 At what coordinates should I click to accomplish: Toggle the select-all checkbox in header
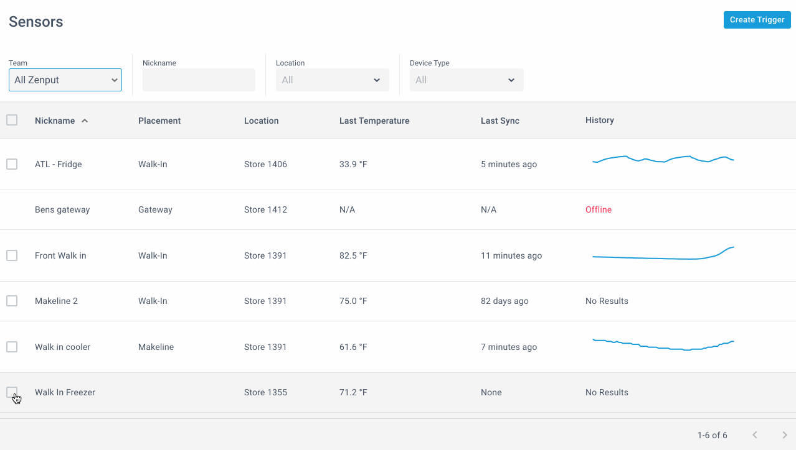12,120
